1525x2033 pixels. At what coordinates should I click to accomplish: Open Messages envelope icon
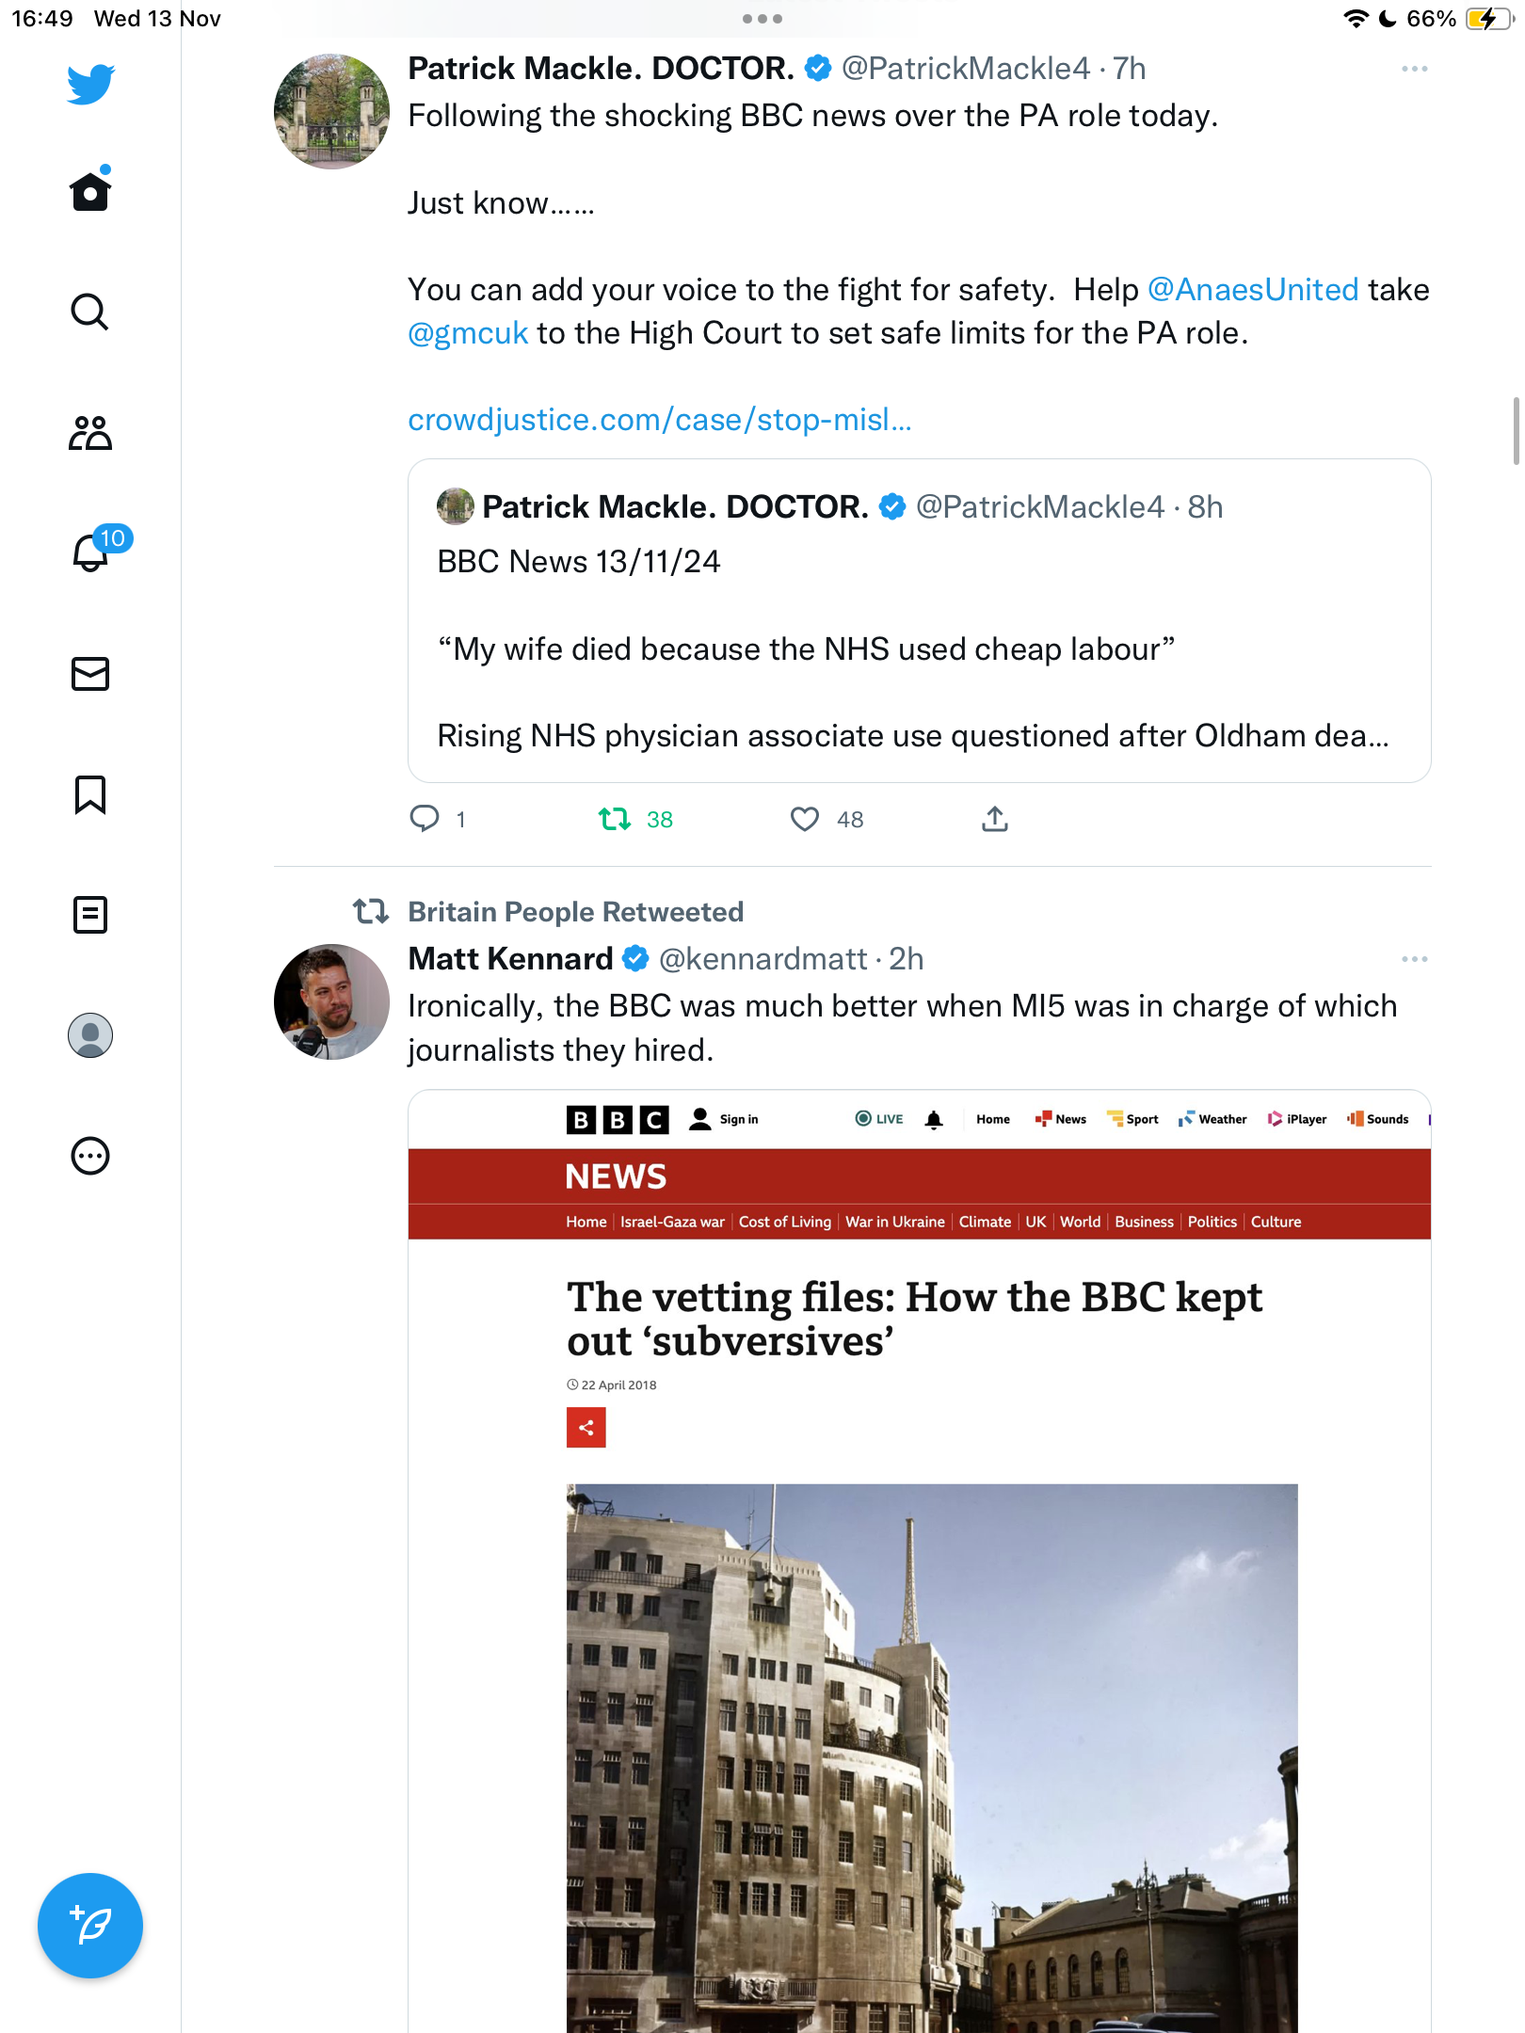(90, 674)
